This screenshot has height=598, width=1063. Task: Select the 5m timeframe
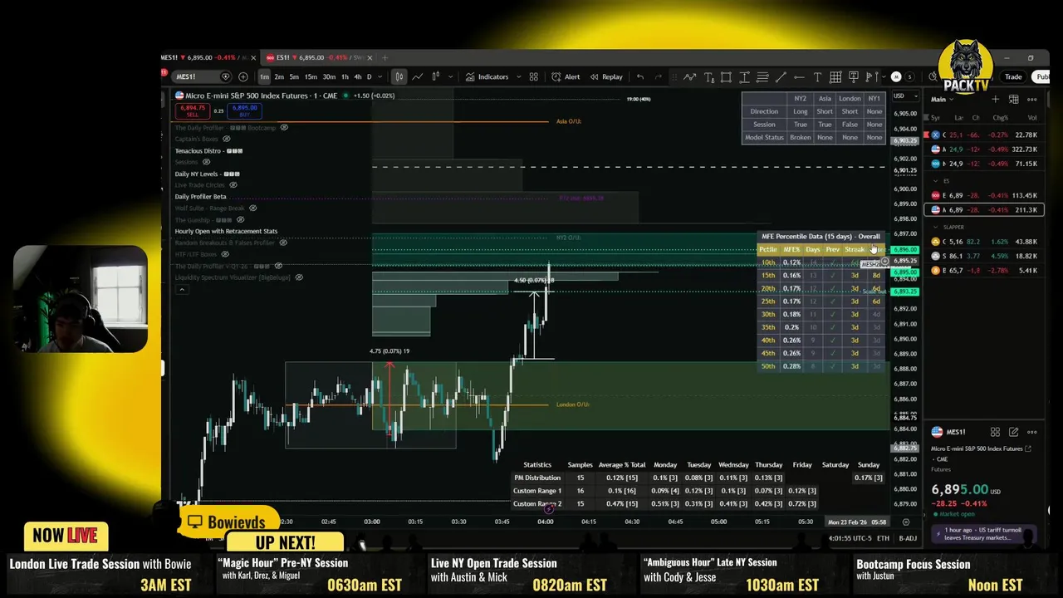tap(294, 76)
